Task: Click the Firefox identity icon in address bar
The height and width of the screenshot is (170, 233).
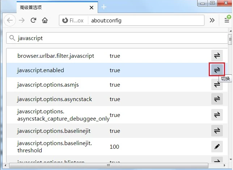Action: 65,20
